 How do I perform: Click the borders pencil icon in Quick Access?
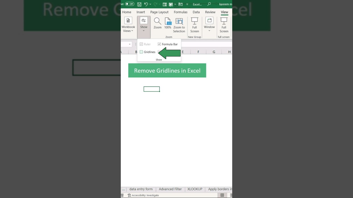[171, 4]
